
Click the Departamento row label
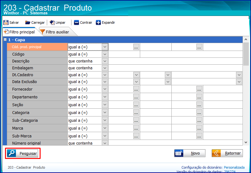37,97
